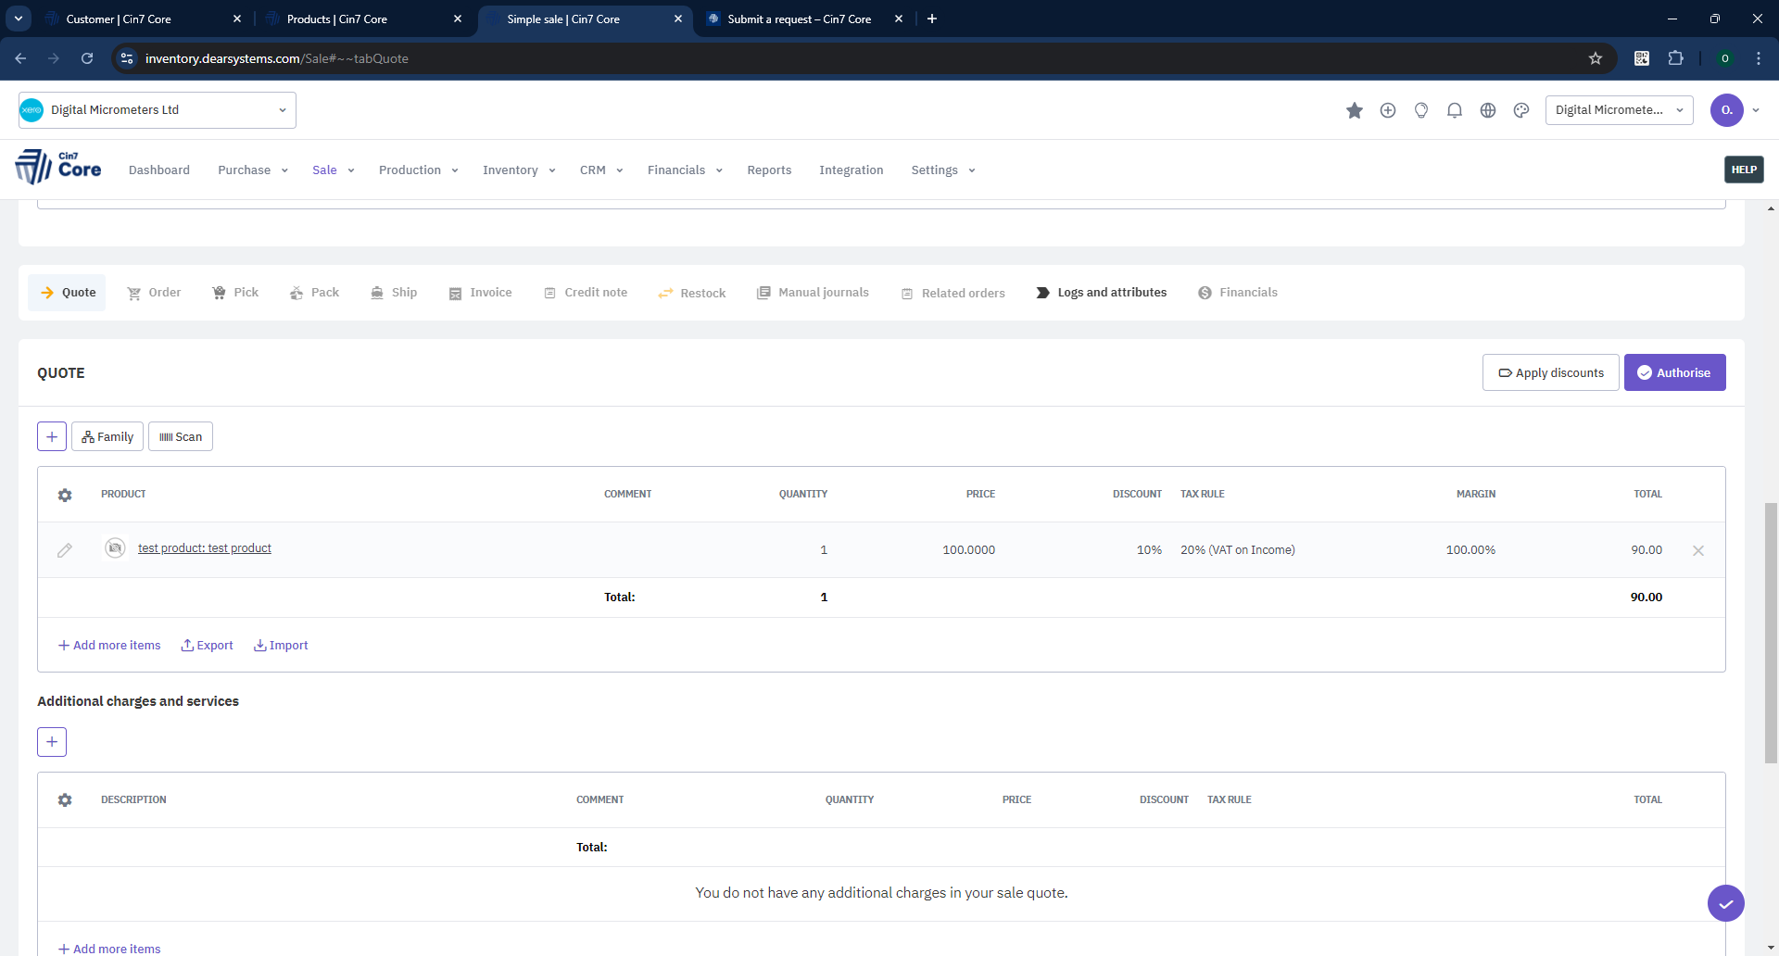Click the Apply discounts button
The height and width of the screenshot is (956, 1779).
[x=1550, y=372]
